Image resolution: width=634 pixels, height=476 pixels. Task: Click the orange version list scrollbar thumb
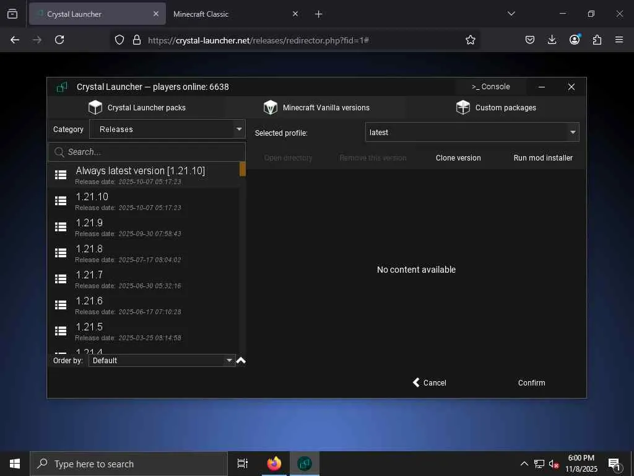(243, 169)
